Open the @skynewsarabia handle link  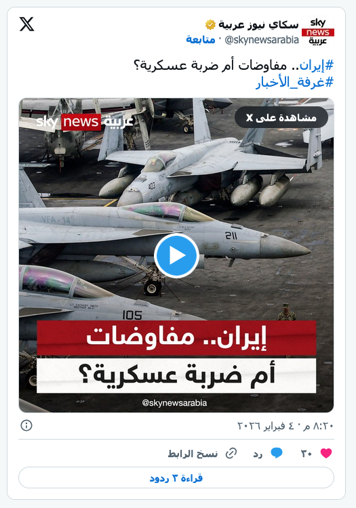[x=262, y=40]
